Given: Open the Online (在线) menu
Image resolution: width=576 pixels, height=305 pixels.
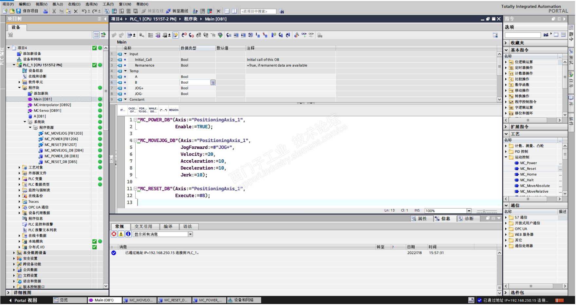Looking at the screenshot, I should point(74,4).
